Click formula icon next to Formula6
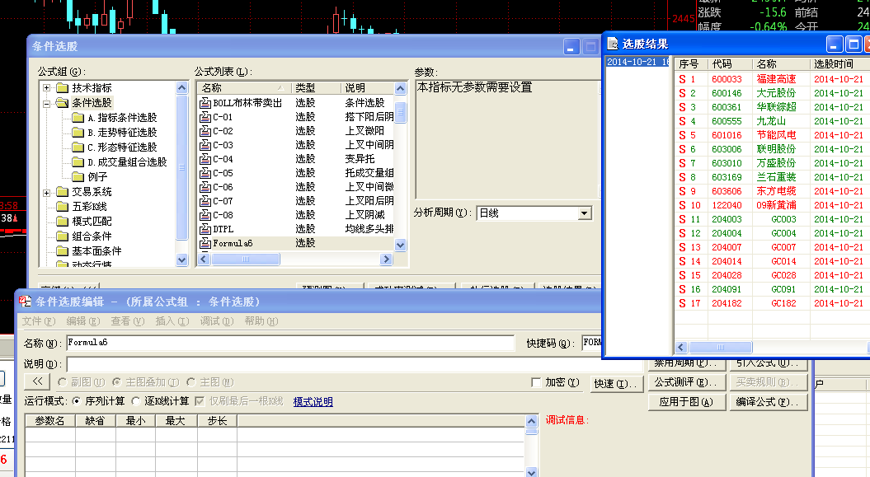 205,243
